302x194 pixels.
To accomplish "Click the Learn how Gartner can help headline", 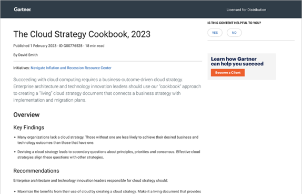I will click(x=237, y=61).
